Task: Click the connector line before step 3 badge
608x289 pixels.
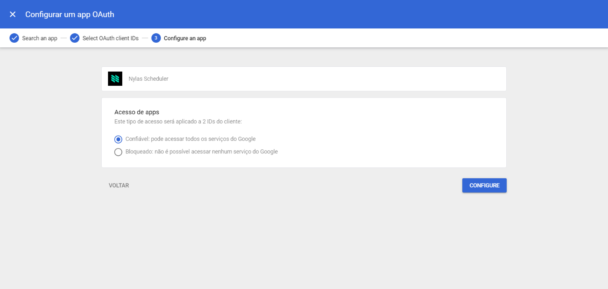Action: pos(145,38)
